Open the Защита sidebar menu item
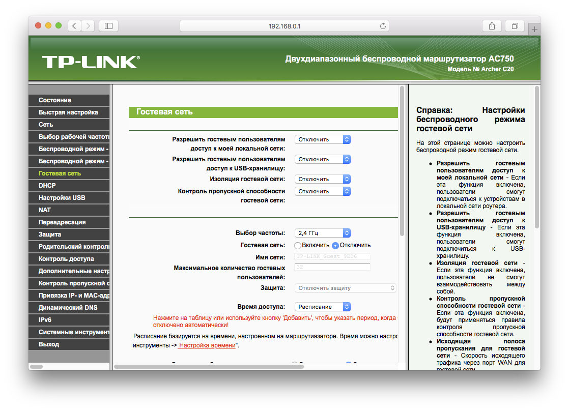The width and height of the screenshot is (569, 411). [69, 234]
